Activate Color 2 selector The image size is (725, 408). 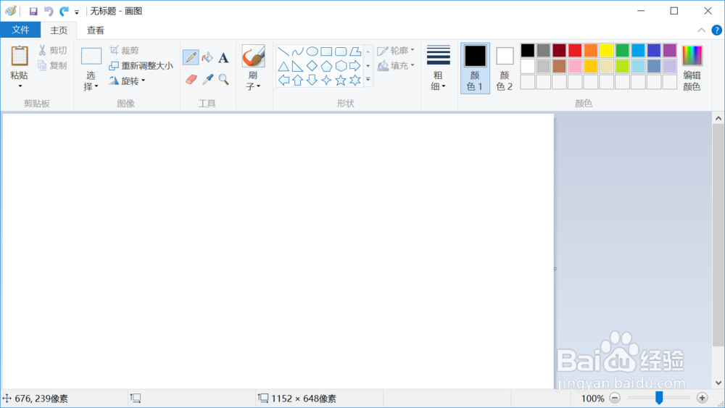coord(505,68)
